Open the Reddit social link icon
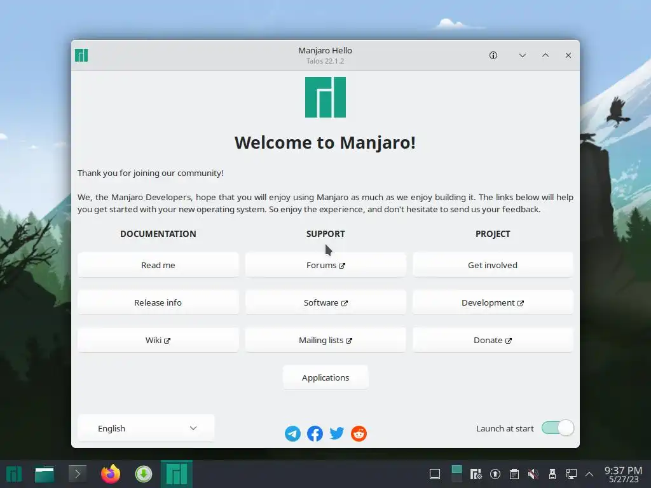Viewport: 651px width, 488px height. [359, 433]
